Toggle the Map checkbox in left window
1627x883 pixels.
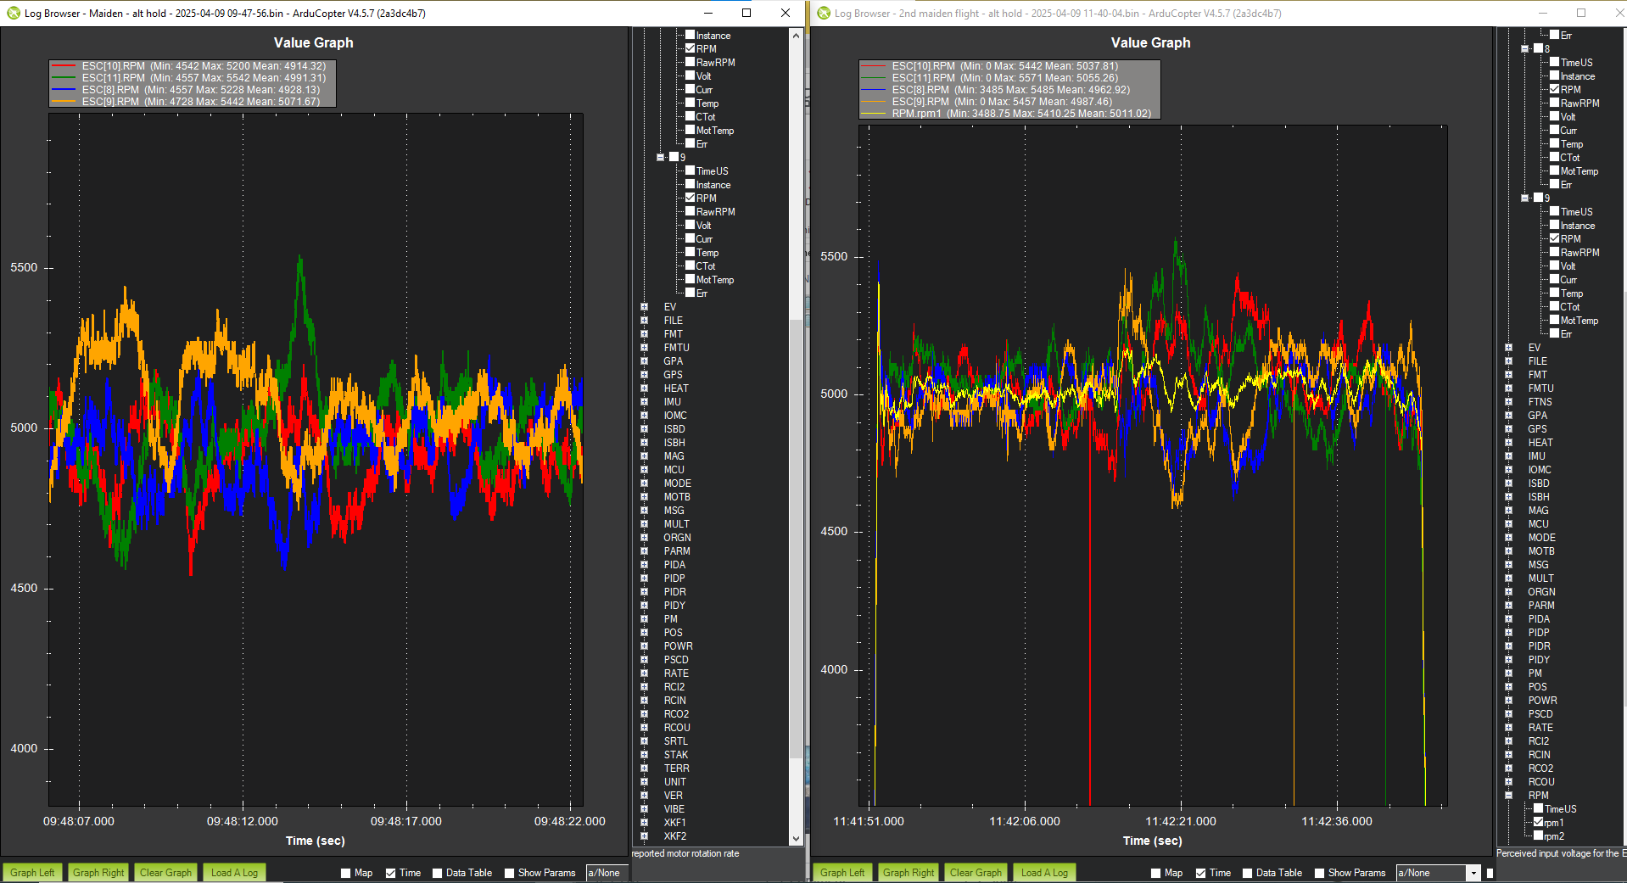pos(344,872)
